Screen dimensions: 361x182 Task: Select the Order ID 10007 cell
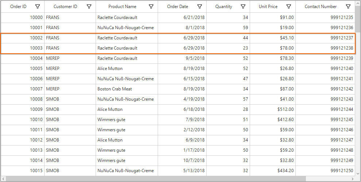coord(22,89)
